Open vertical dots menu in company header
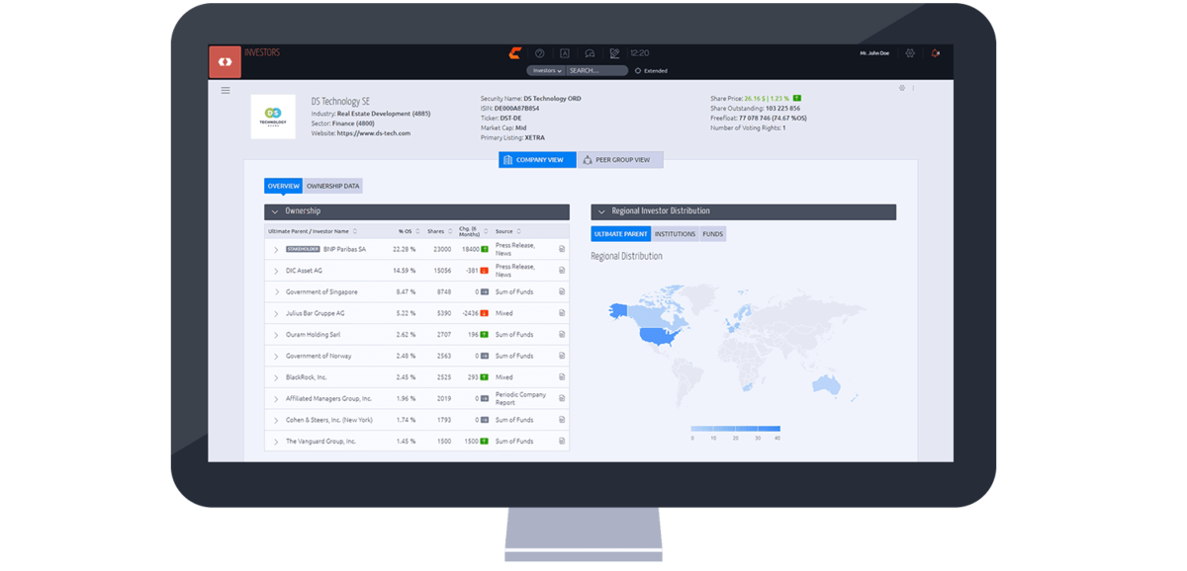This screenshot has width=1187, height=571. [x=913, y=88]
